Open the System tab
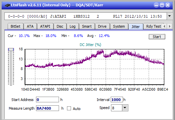The width and height of the screenshot is (175, 120). [x=119, y=26]
